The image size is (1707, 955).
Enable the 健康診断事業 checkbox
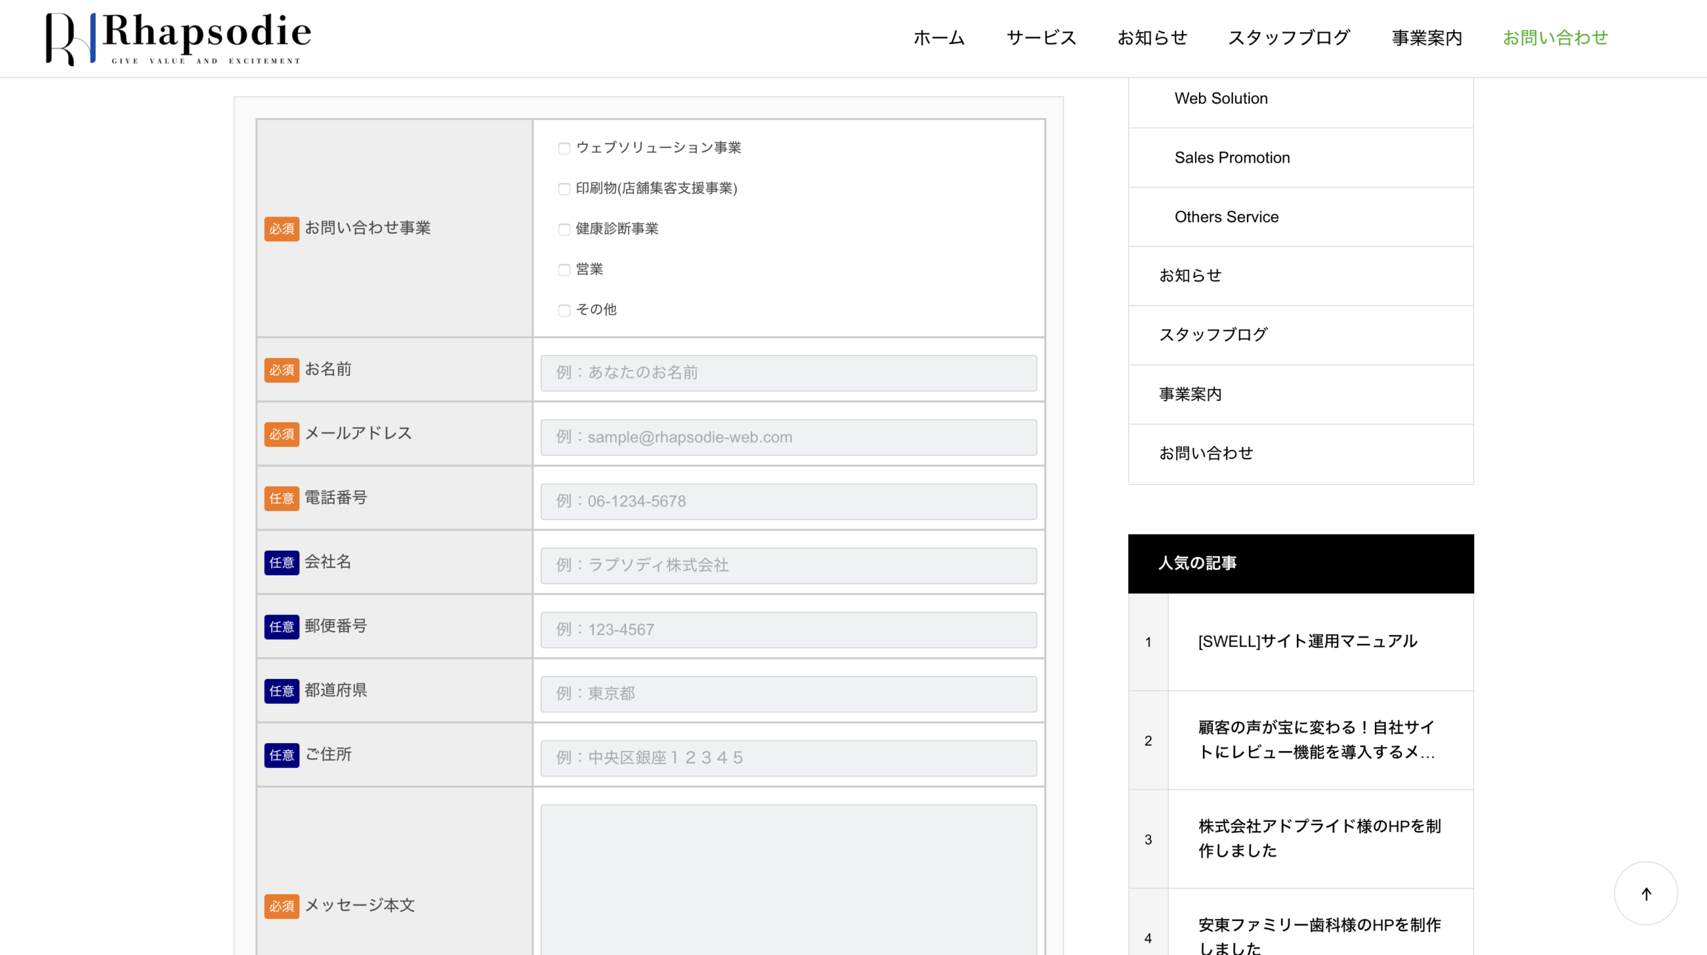tap(564, 230)
